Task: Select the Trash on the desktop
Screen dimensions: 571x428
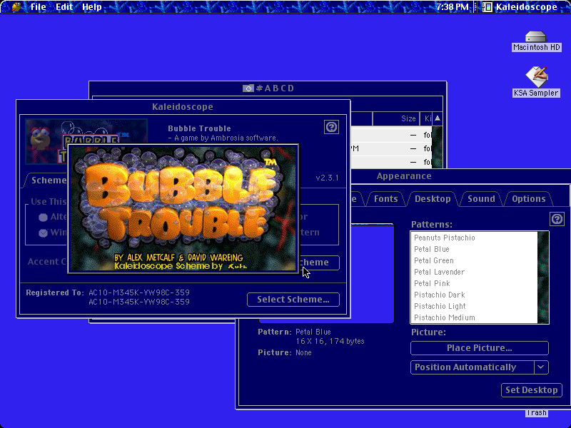Action: coord(537,413)
